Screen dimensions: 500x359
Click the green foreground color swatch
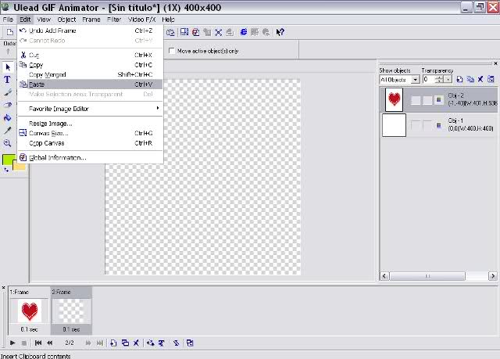point(8,160)
